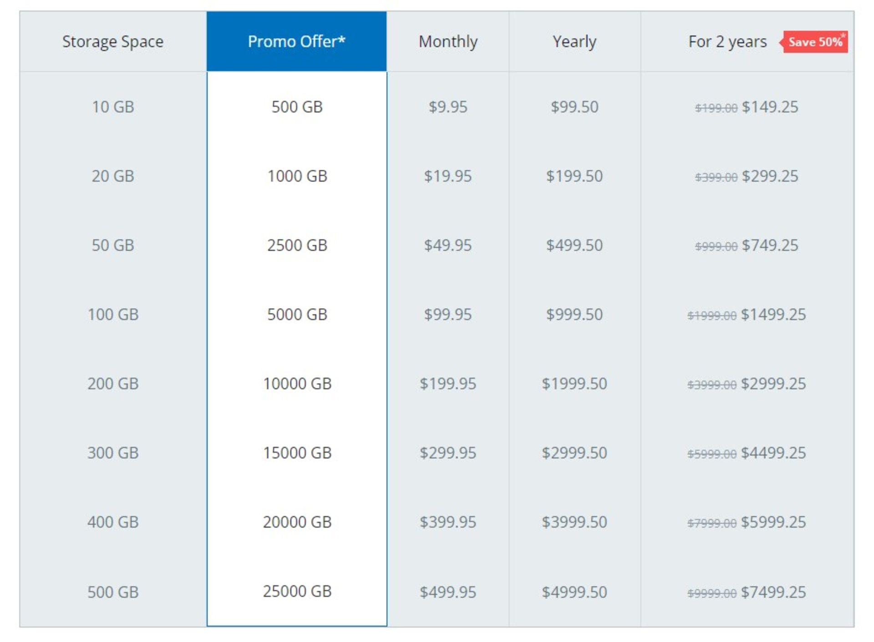This screenshot has width=874, height=642.
Task: Click the Yearly column header
Action: [x=574, y=42]
